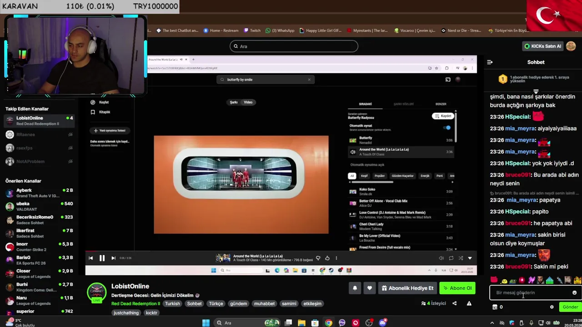Image resolution: width=582 pixels, height=327 pixels.
Task: Click the like thumbs-up icon in player bar
Action: click(x=327, y=258)
